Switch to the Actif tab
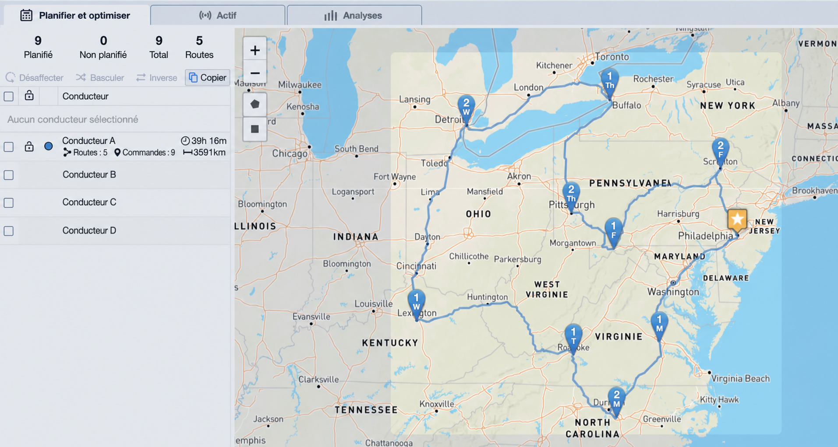This screenshot has height=447, width=838. point(218,15)
